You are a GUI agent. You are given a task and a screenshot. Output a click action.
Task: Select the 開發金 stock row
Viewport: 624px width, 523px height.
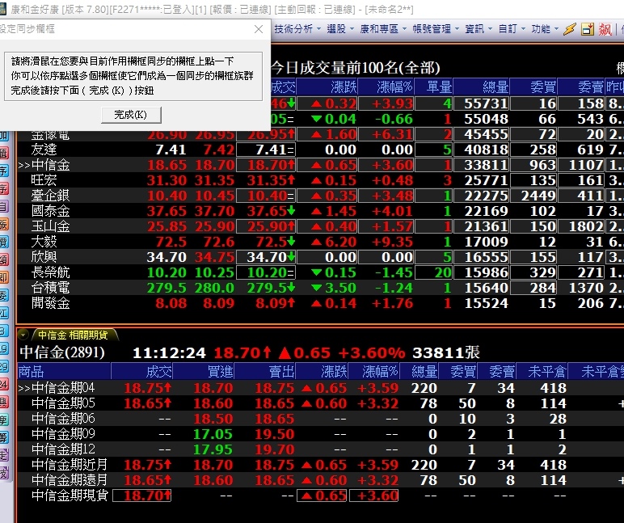(320, 303)
